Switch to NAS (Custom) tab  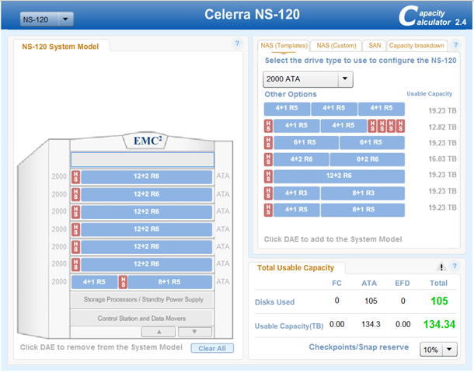(x=336, y=46)
